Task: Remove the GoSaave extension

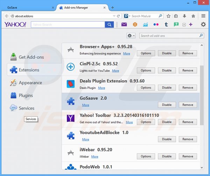Action: click(188, 105)
